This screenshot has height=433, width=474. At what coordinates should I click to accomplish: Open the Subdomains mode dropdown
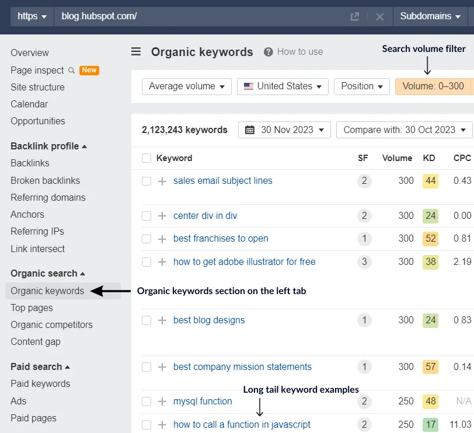[430, 16]
